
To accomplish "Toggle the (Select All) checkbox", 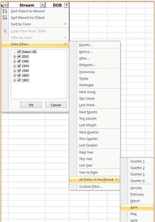I will 19,52.
